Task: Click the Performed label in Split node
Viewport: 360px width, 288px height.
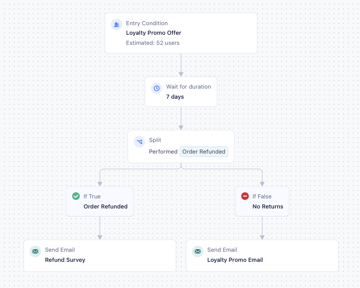Action: (x=163, y=152)
